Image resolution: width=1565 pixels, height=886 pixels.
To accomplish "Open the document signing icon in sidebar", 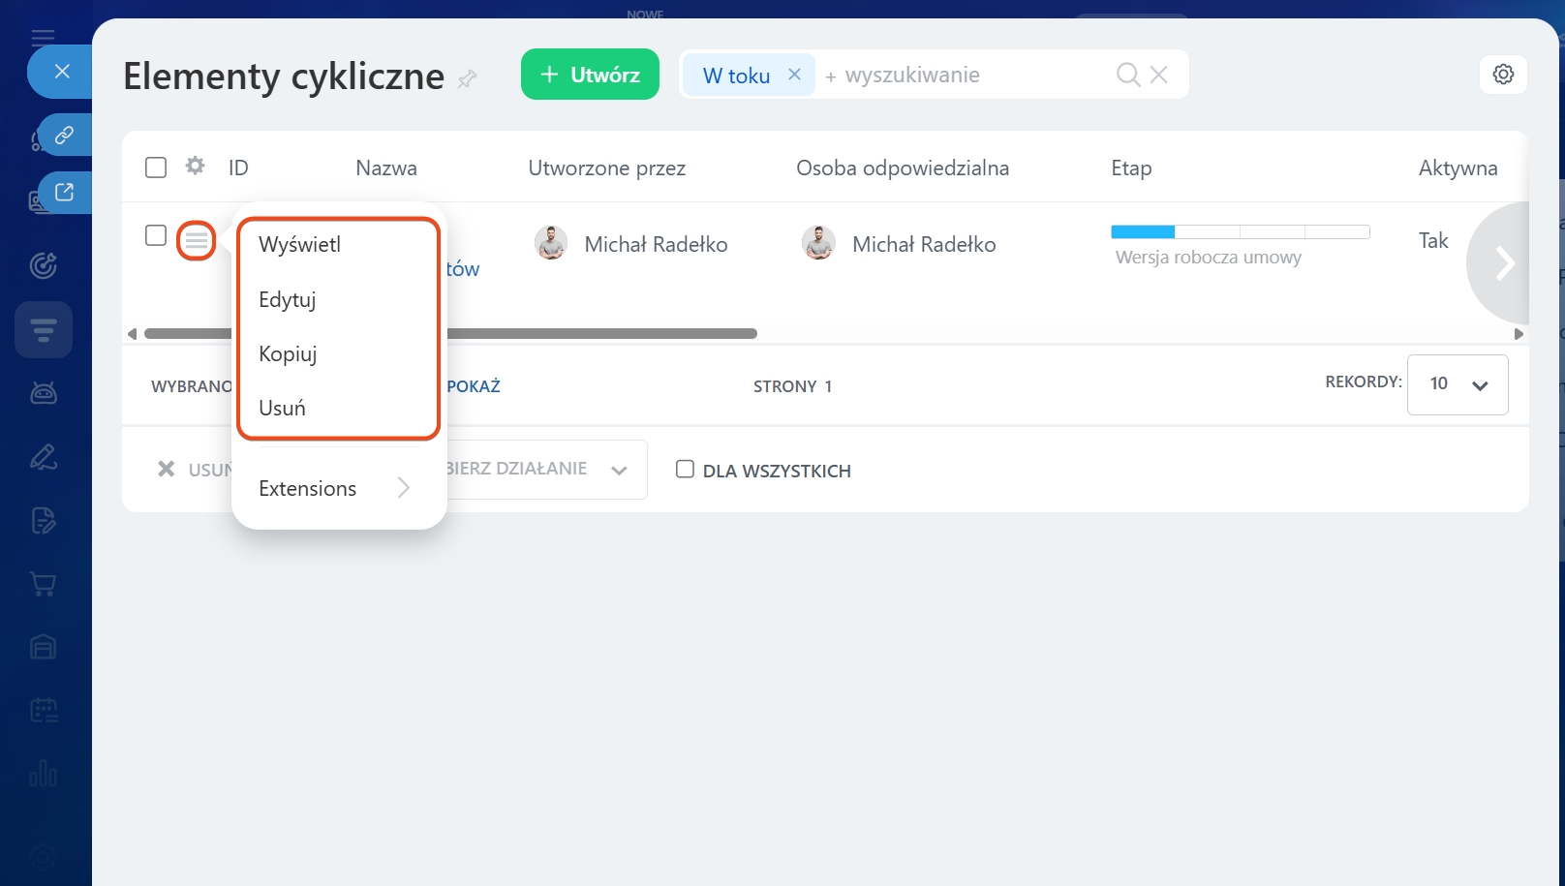I will [x=44, y=520].
